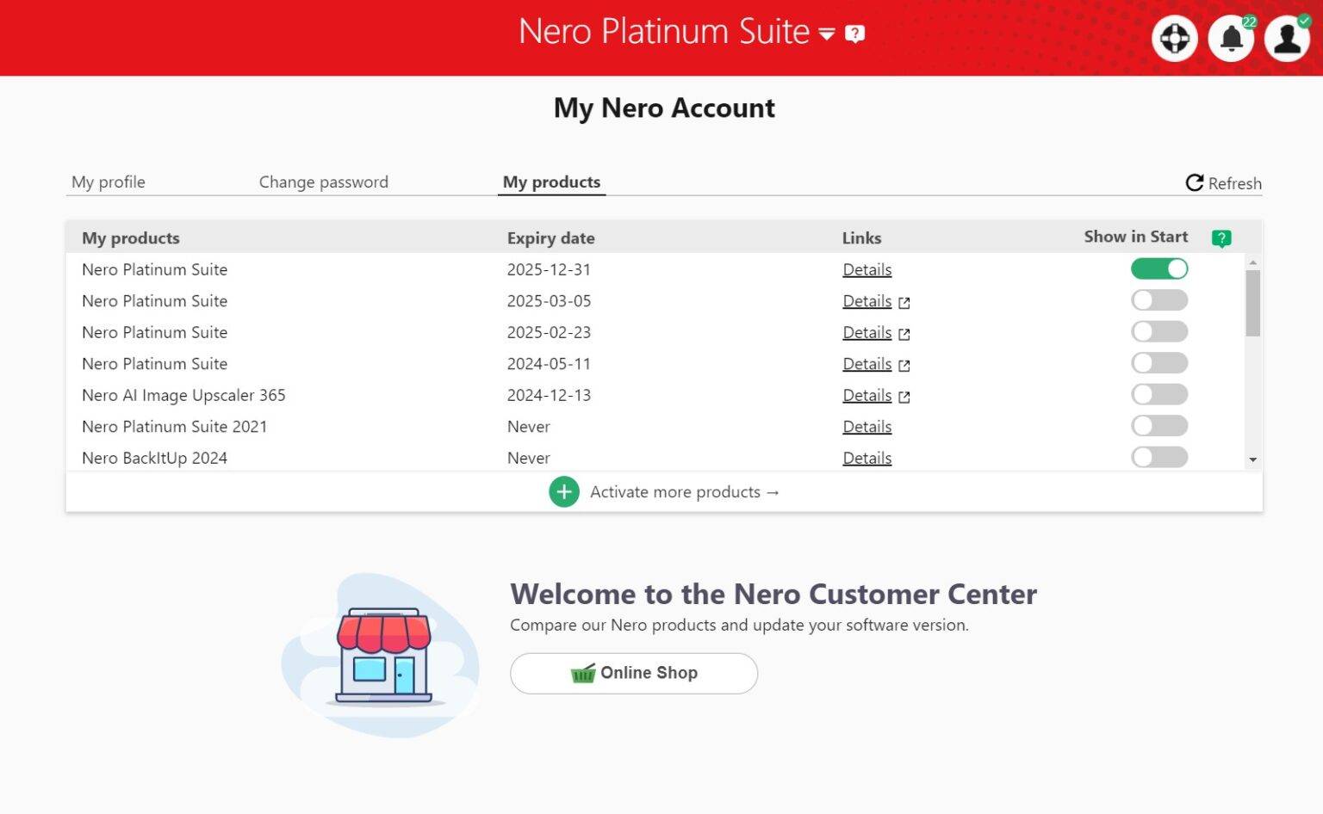Open Details for Nero AI Image Upscaler 365
The width and height of the screenshot is (1323, 814).
click(x=866, y=395)
